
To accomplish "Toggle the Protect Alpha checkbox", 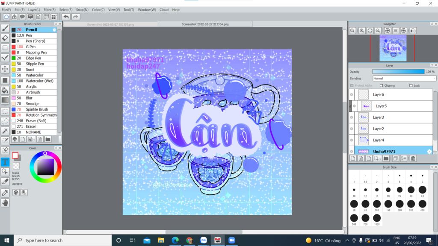I will point(352,85).
